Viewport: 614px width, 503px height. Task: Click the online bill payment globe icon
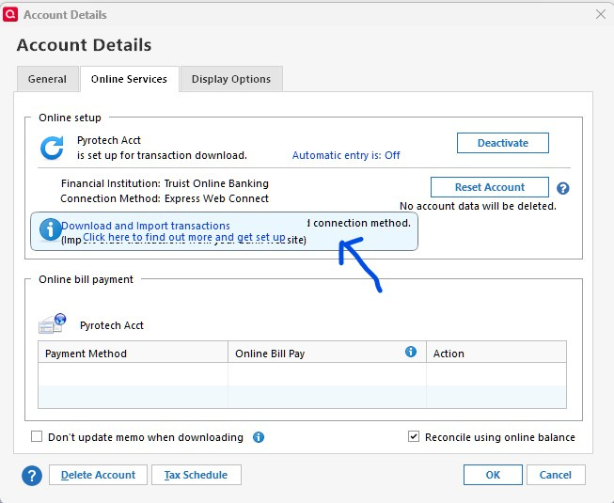(x=53, y=323)
